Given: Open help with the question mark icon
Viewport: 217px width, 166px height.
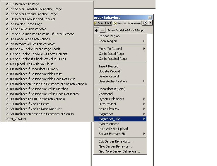Looking at the screenshot, I should [x=145, y=23].
